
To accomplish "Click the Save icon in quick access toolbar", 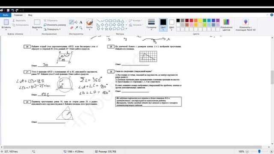I will [8, 10].
